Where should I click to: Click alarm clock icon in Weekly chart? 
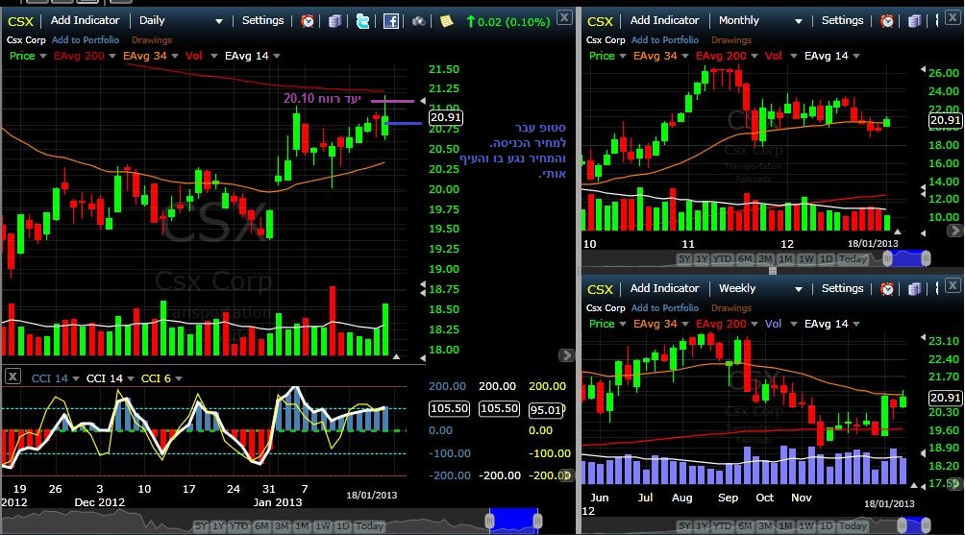887,288
